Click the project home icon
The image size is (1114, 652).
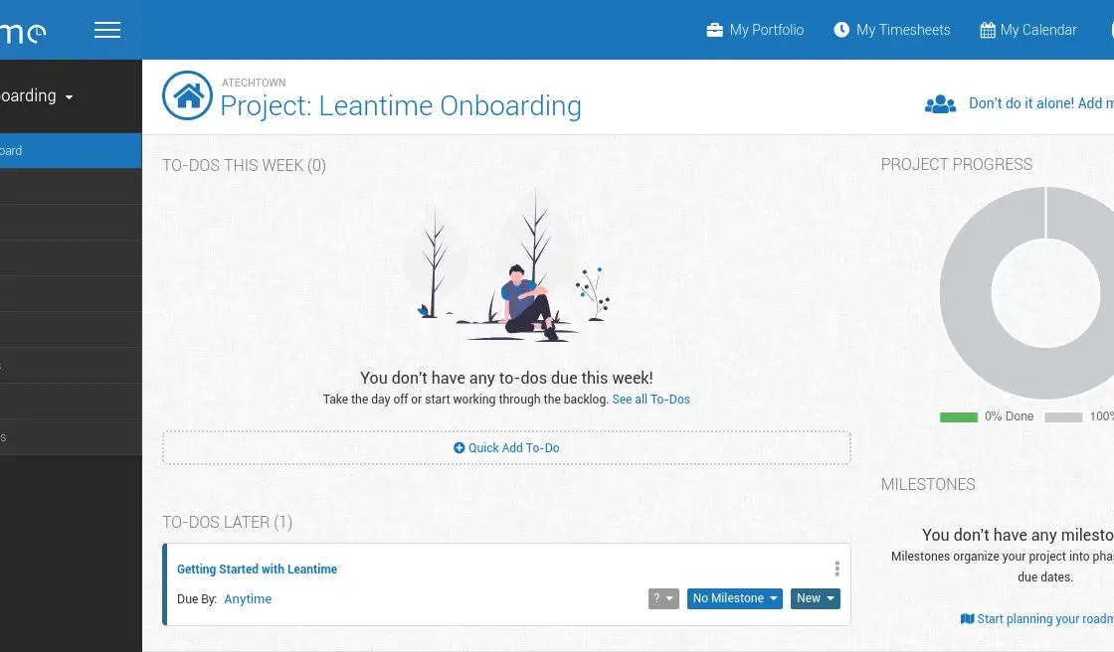pyautogui.click(x=187, y=95)
